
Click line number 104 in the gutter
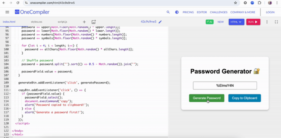[6, 64]
